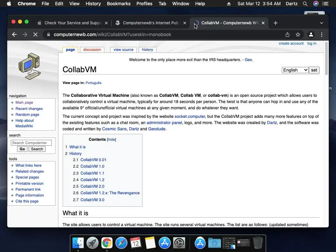Jump to CollabVM 3.0 contents entry
Viewport: 336px width, 252px height.
[x=92, y=200]
